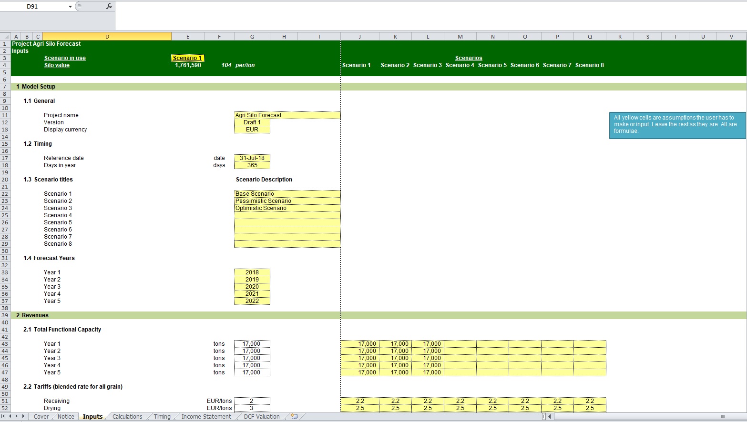Image resolution: width=747 pixels, height=422 pixels.
Task: Click the 'Scenario Description' column heading
Action: tap(264, 180)
